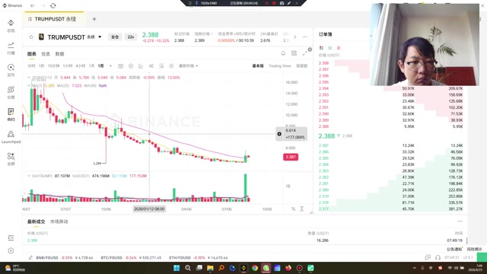The width and height of the screenshot is (487, 274).
Task: Open the BTC/FDUSD ticker in bottom bar
Action: pyautogui.click(x=131, y=257)
